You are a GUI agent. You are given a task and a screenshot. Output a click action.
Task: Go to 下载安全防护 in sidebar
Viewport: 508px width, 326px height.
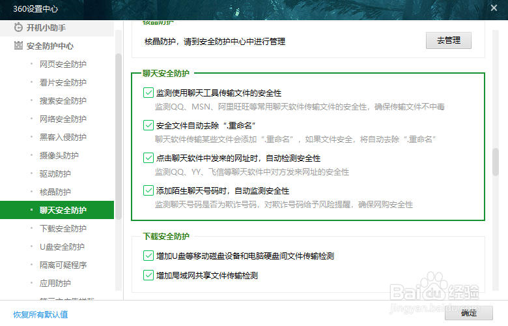pyautogui.click(x=63, y=228)
